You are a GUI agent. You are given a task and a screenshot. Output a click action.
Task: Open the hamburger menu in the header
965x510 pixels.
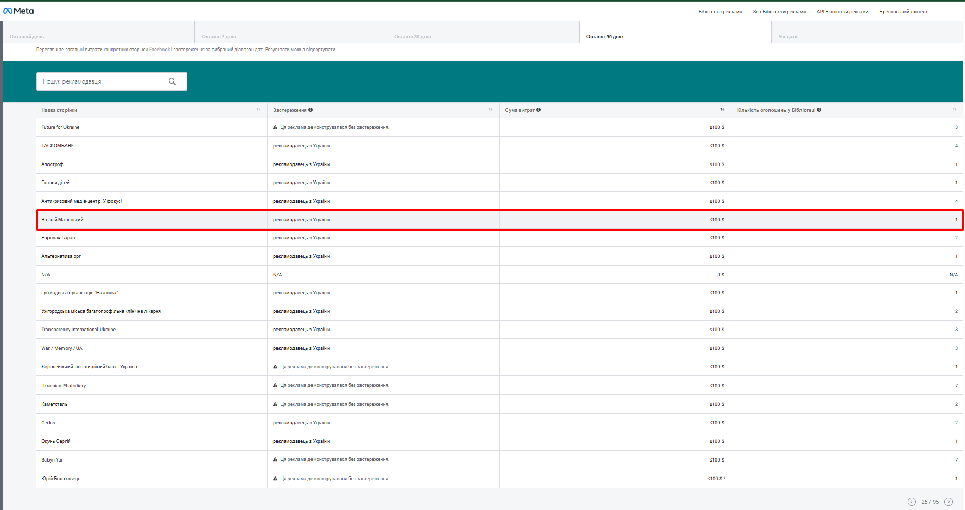click(x=937, y=12)
